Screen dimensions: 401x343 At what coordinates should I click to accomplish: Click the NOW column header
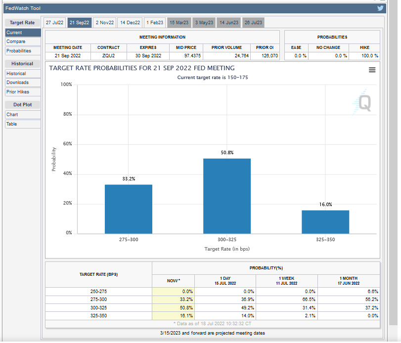tap(174, 281)
